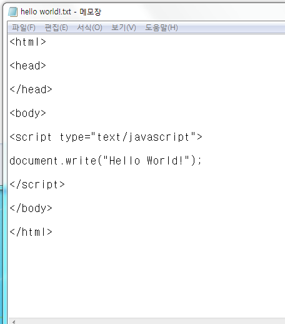
Task: Open the 서식(O) menu
Action: (89, 28)
